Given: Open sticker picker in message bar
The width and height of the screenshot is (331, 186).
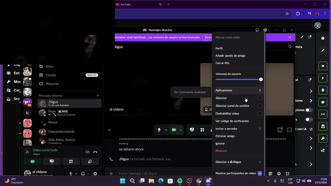Looking at the screenshot, I should point(270,174).
